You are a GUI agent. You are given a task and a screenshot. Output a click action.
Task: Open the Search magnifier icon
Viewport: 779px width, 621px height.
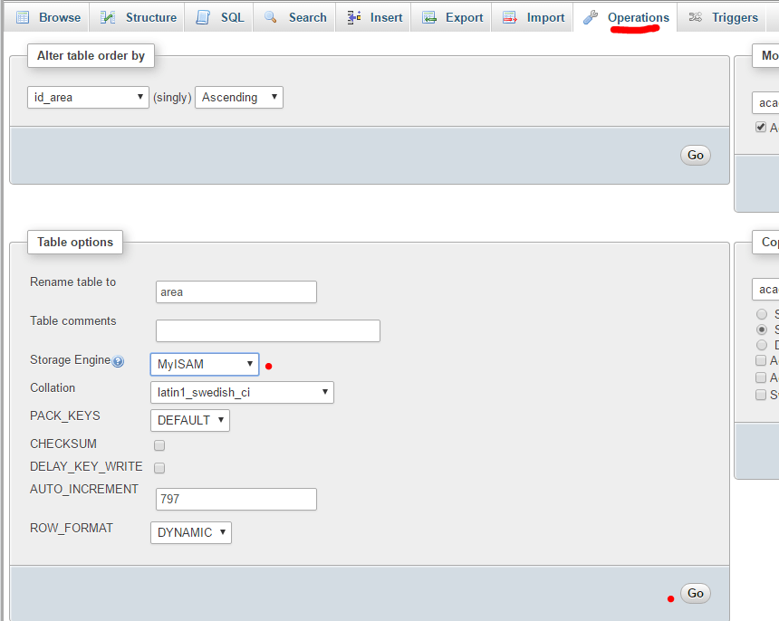(271, 16)
